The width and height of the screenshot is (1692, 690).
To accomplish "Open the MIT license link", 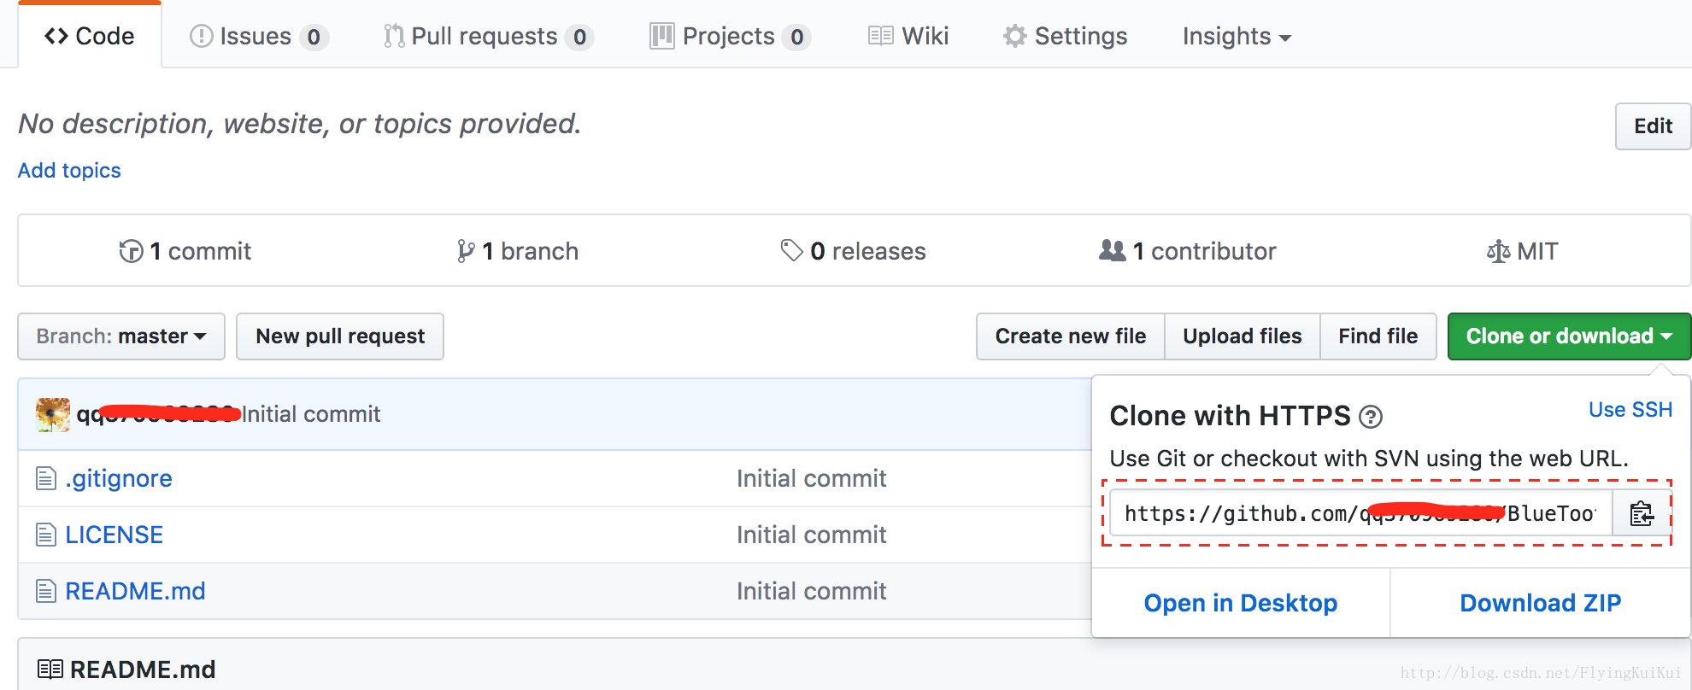I will (1522, 251).
